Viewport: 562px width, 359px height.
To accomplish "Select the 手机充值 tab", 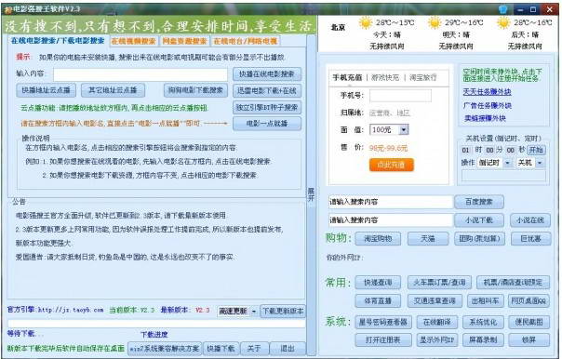I will click(347, 77).
